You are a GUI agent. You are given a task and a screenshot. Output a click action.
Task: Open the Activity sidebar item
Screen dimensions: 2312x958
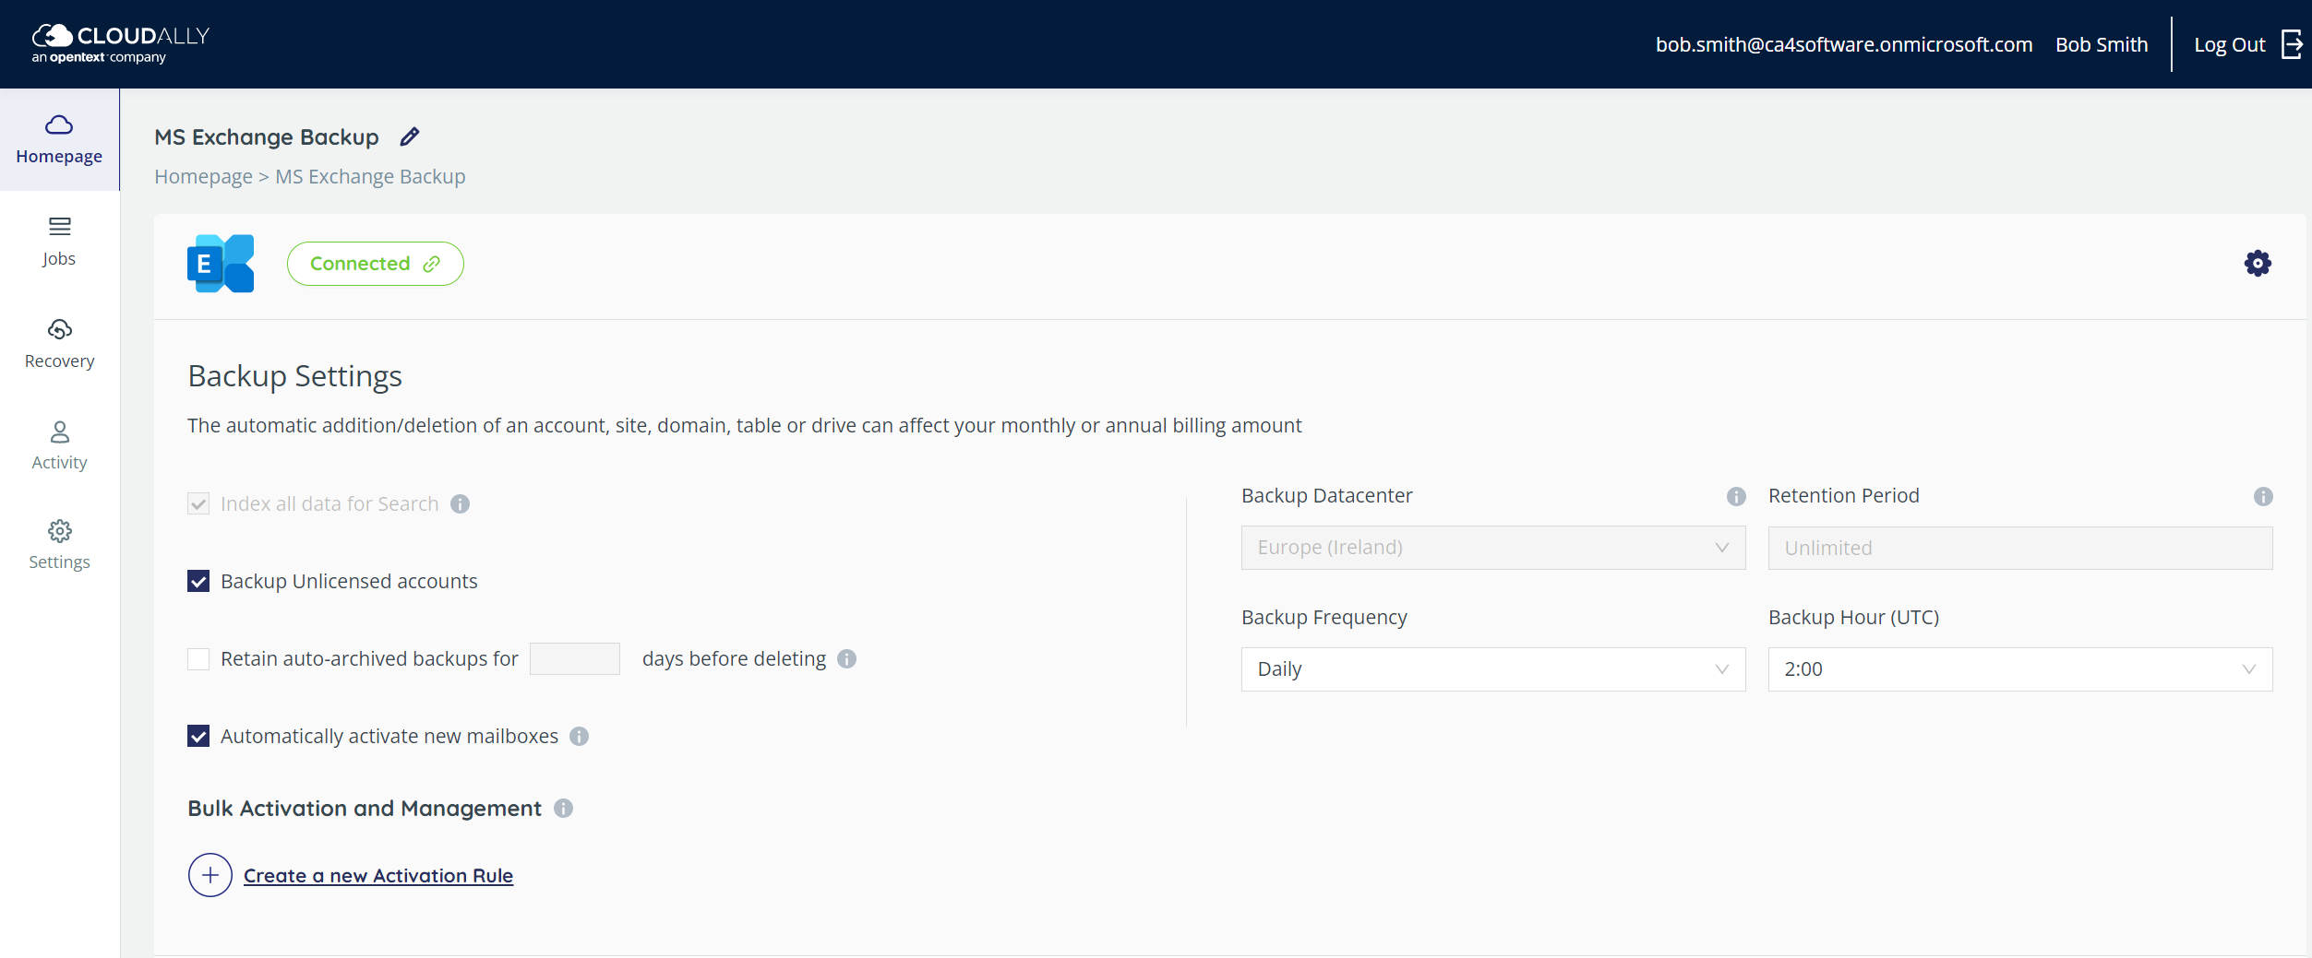(59, 446)
